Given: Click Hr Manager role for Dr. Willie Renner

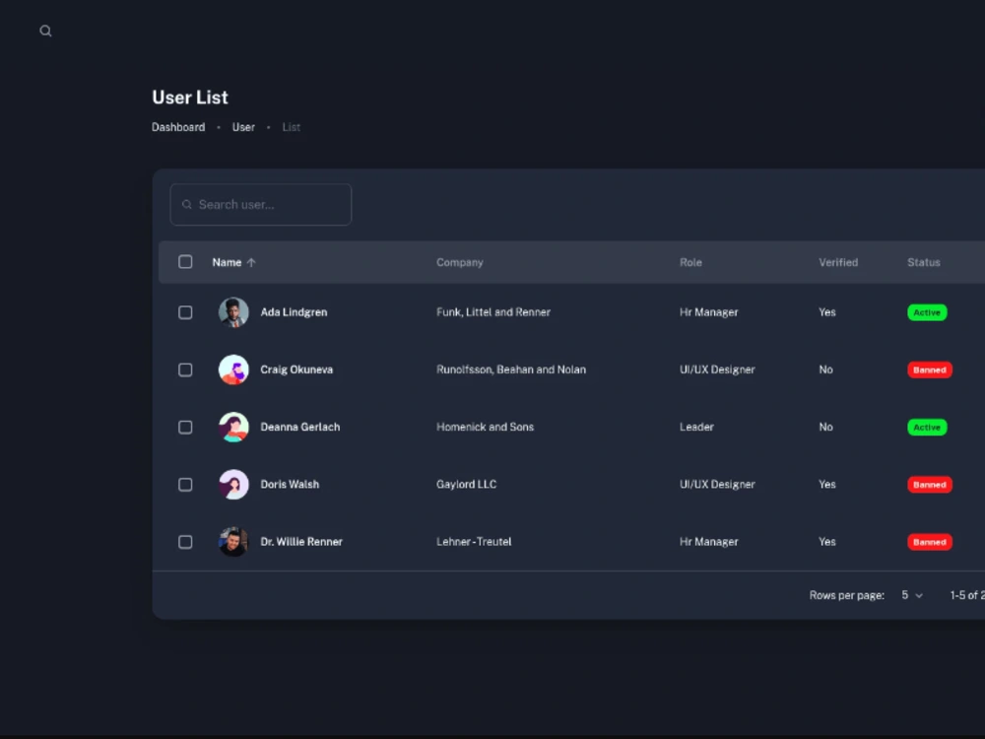Looking at the screenshot, I should [x=708, y=542].
